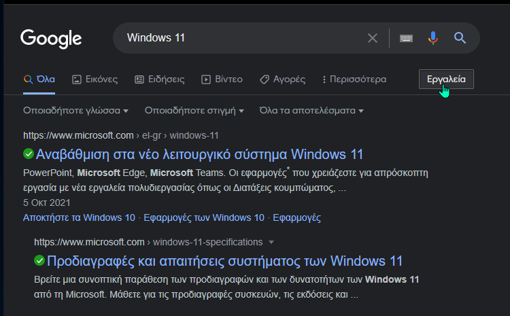Click the Αγορές tab price tag icon
The image size is (510, 316).
[265, 80]
